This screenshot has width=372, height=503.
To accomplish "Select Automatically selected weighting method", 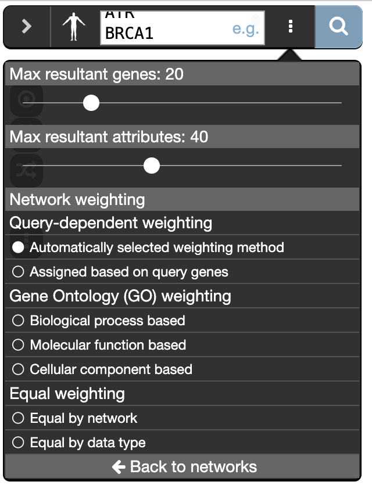I will click(19, 247).
